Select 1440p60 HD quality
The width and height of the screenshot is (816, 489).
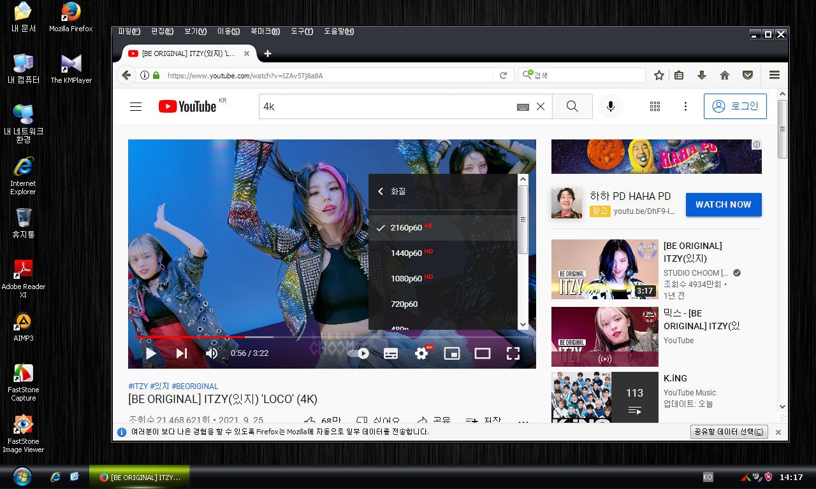pos(443,253)
